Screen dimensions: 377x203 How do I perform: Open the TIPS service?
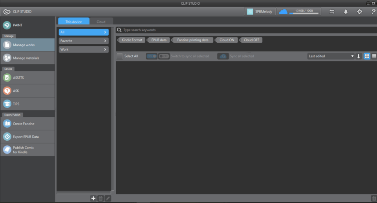(x=27, y=104)
